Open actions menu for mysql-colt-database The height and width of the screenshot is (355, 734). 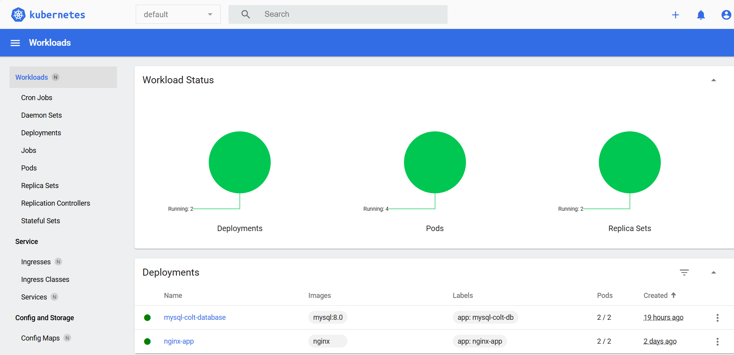tap(717, 318)
